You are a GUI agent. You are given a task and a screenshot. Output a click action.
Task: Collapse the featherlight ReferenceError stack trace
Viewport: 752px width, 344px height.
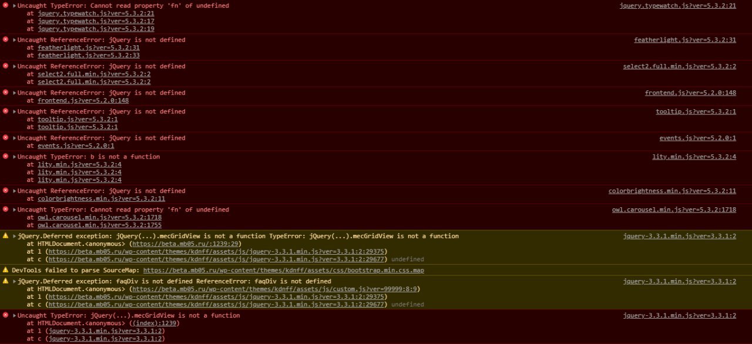tap(15, 40)
